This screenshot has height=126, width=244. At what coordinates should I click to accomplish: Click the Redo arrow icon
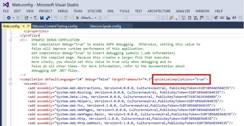pyautogui.click(x=66, y=18)
